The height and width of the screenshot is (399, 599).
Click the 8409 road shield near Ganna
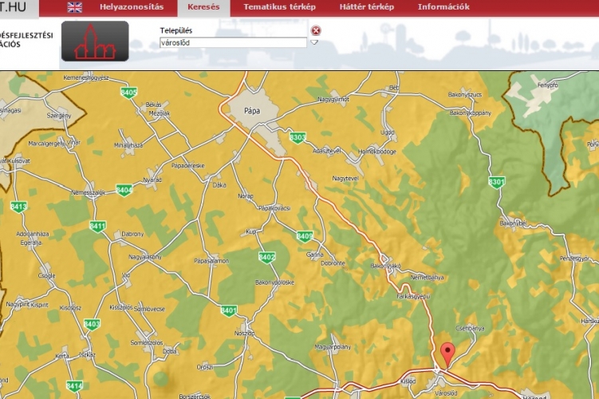(304, 236)
